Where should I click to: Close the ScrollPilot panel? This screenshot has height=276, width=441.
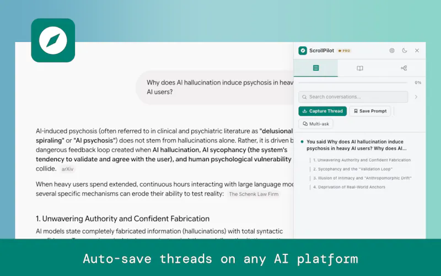(417, 51)
